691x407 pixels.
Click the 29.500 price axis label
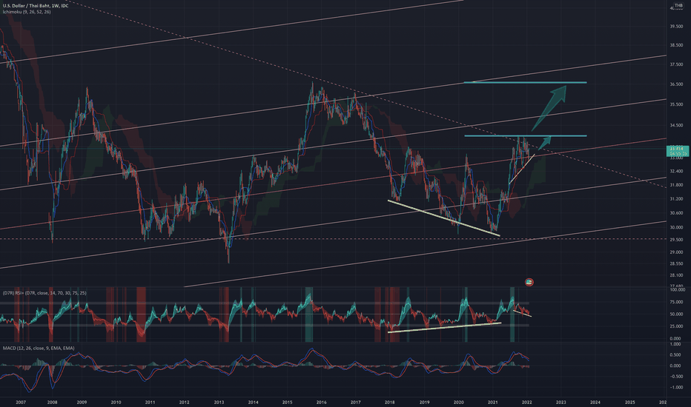tap(676, 240)
